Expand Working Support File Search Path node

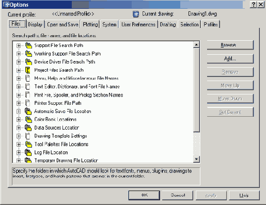19,54
